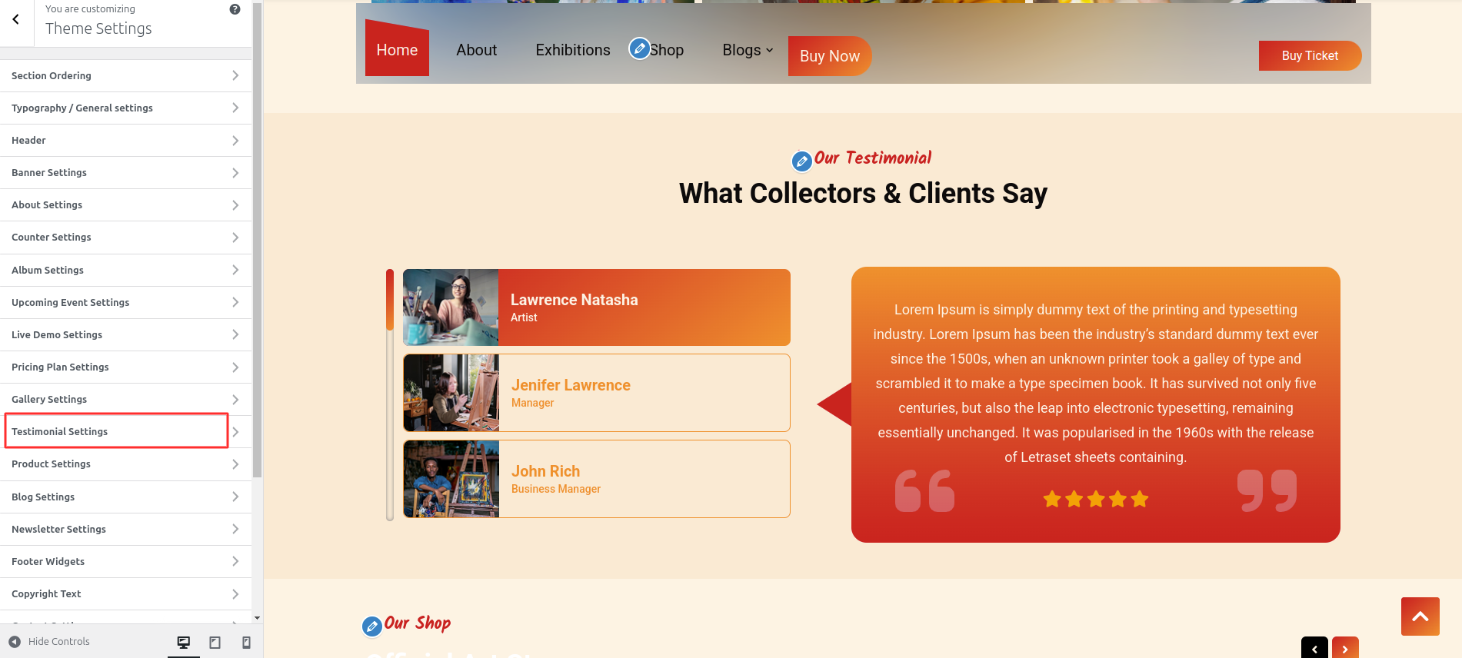Click edit pencil beside Our Testimonial heading
This screenshot has height=658, width=1462.
(801, 161)
